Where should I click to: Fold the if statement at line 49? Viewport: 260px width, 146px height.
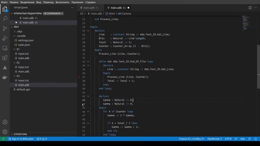click(x=88, y=123)
